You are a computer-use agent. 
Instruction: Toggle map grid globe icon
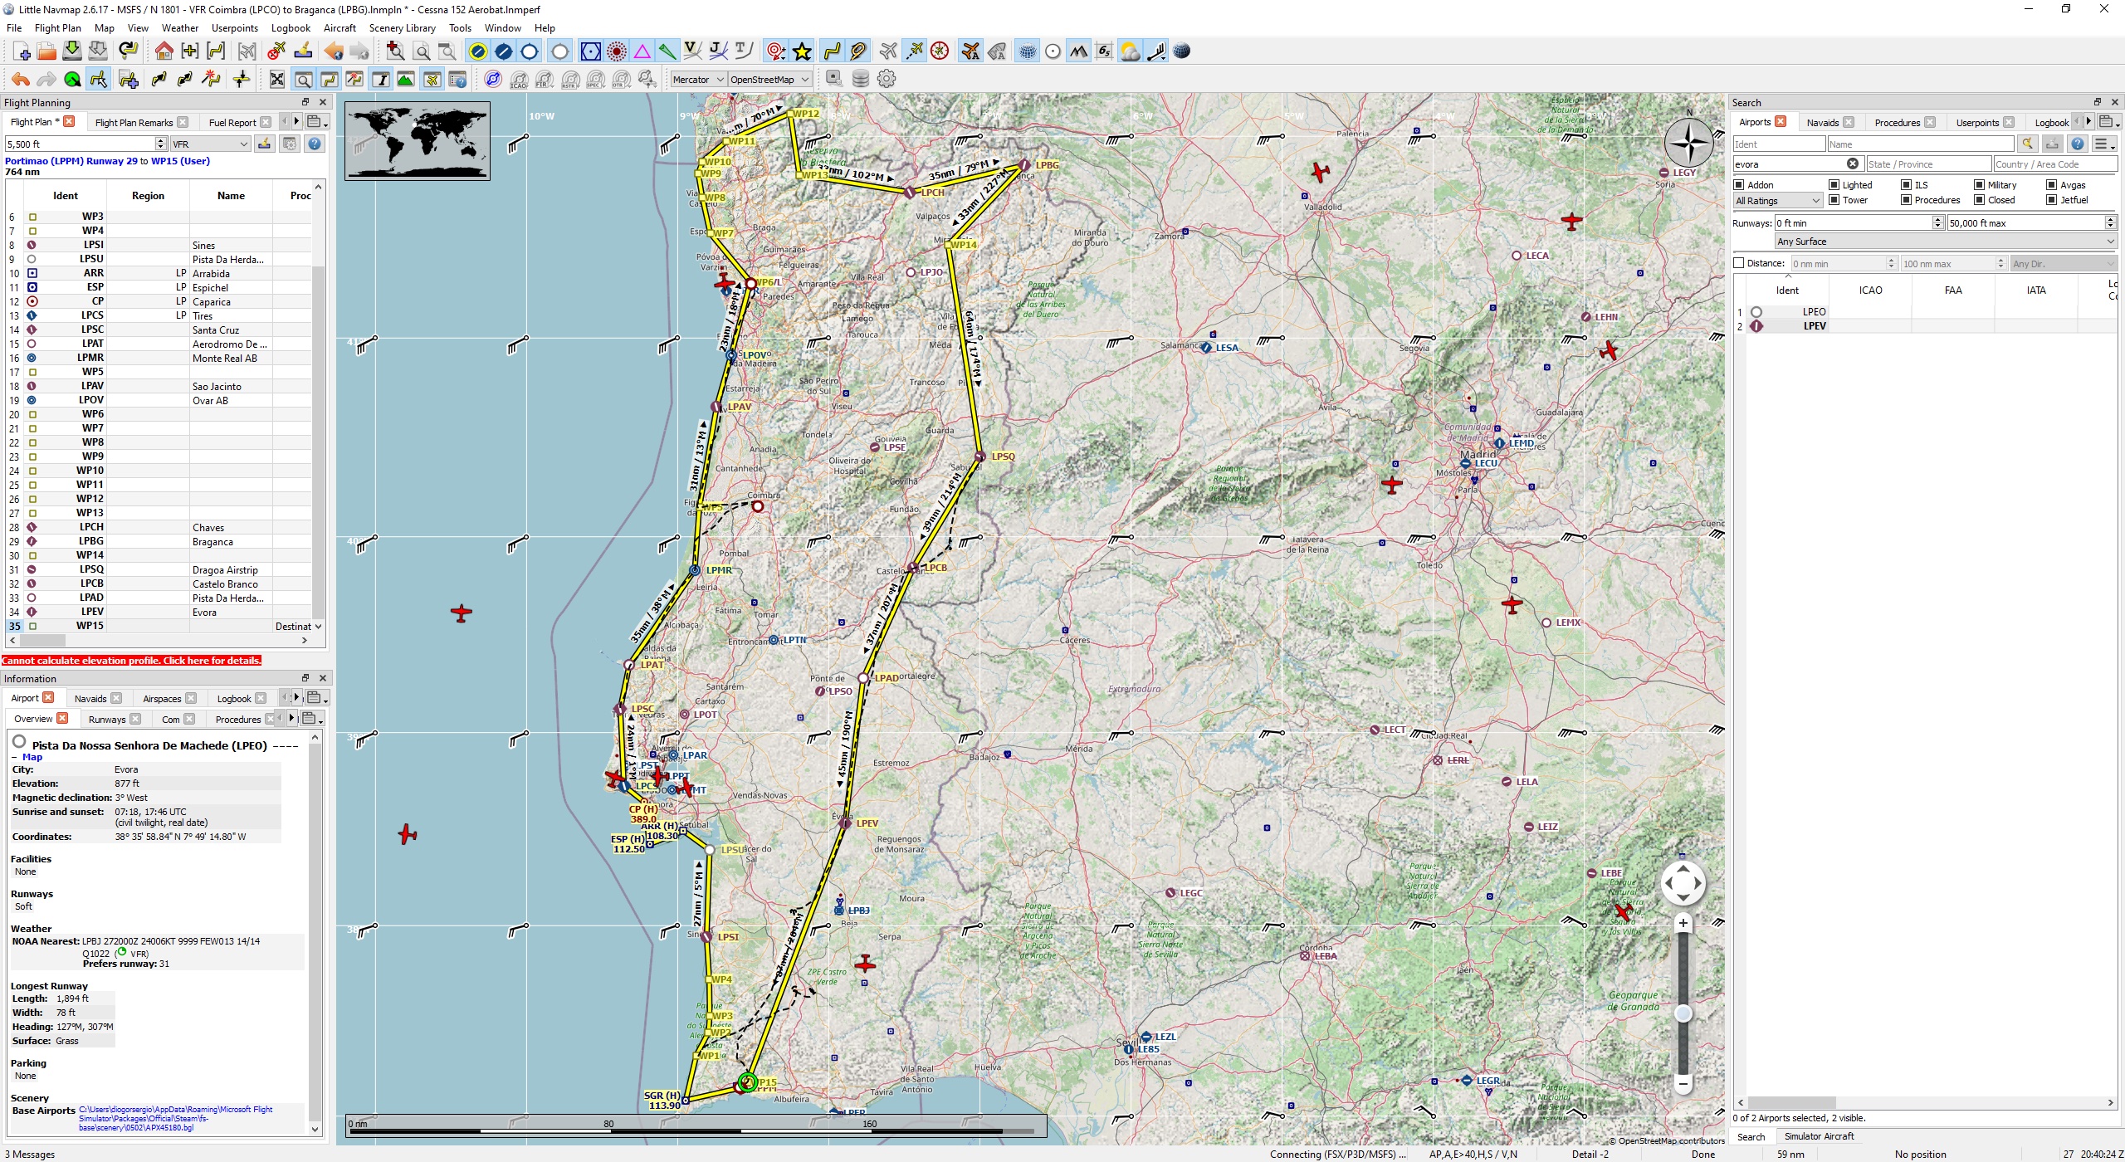[x=1028, y=51]
